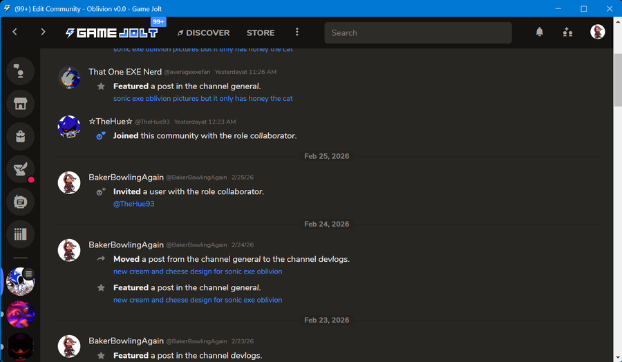
Task: Go back with the left arrow
Action: point(15,32)
